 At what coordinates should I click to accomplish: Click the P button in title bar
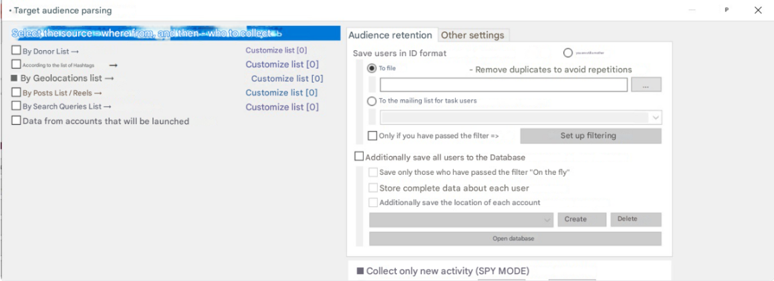click(x=727, y=10)
